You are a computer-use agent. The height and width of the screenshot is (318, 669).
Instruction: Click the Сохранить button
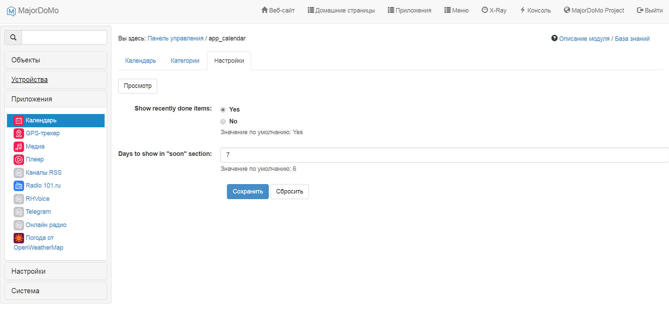(x=248, y=191)
